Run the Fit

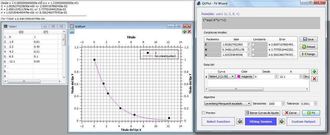click(x=311, y=113)
